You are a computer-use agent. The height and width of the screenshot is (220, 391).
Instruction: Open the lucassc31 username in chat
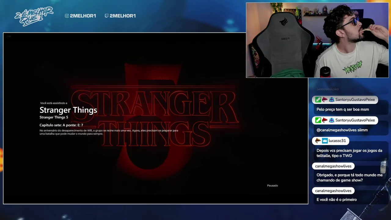pos(337,141)
